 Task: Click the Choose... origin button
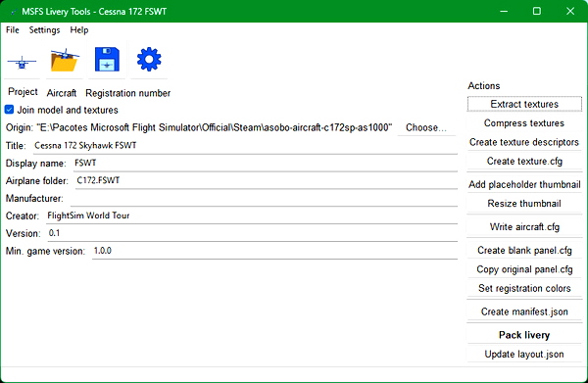pyautogui.click(x=426, y=127)
